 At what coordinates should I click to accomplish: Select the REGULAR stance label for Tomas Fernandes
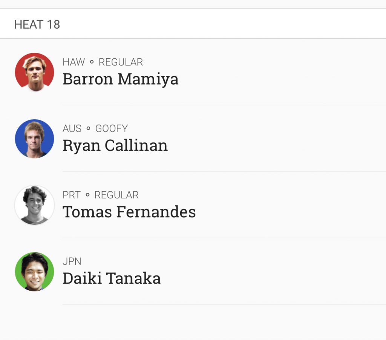[x=116, y=195]
